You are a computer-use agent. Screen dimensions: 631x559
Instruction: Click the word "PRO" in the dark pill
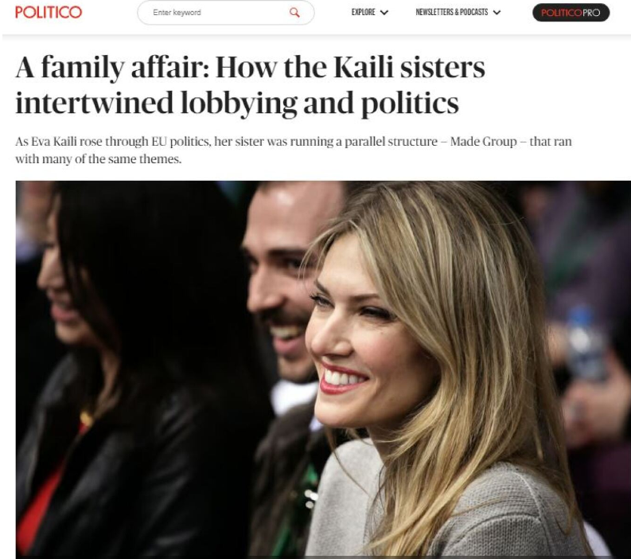[x=591, y=13]
